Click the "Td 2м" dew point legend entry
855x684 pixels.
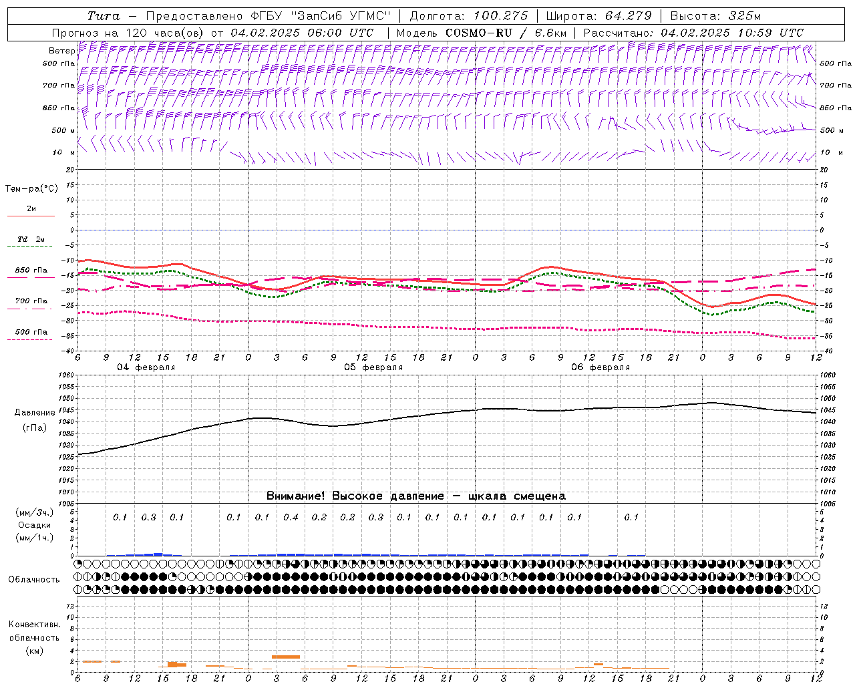click(31, 239)
